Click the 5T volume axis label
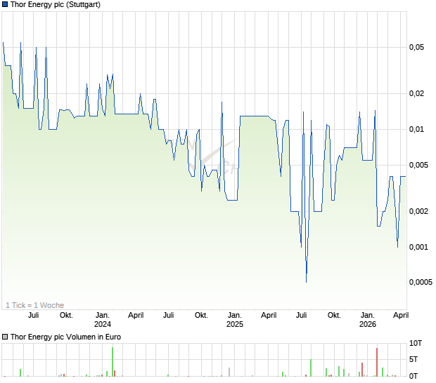 point(413,359)
